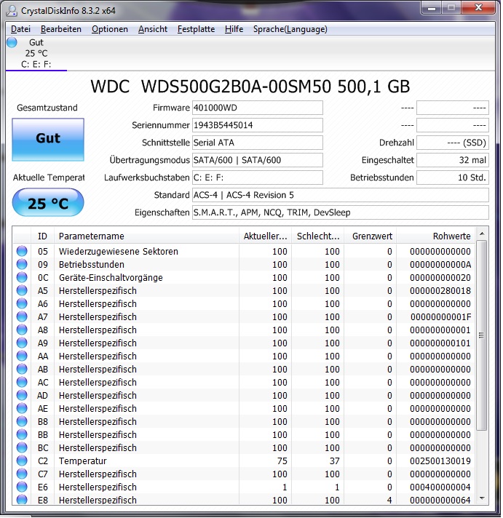This screenshot has height=518, width=503.
Task: Click the Standard field ACS-4
Action: point(341,195)
